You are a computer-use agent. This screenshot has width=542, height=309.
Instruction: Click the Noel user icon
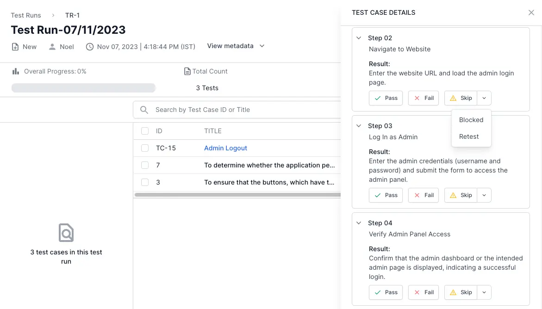point(52,47)
